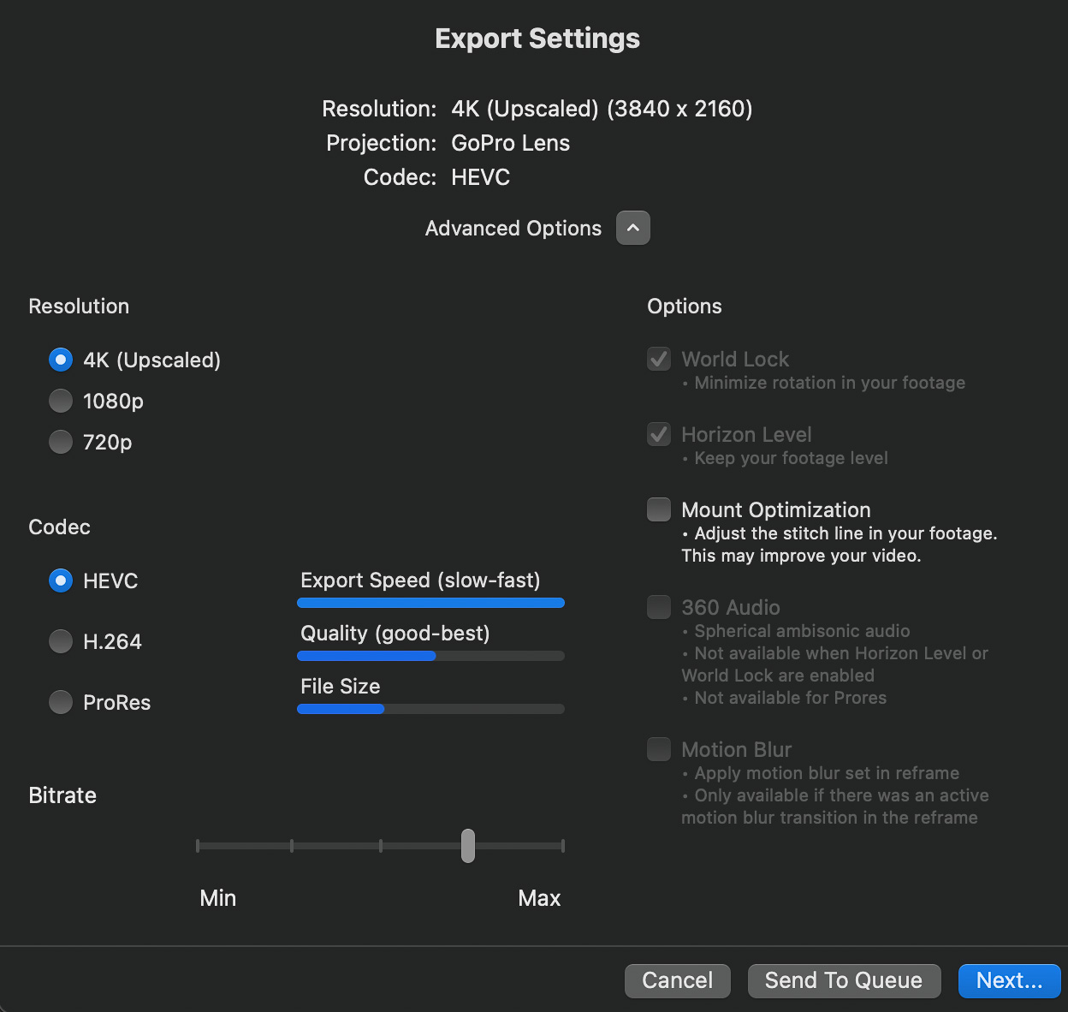Choose ProRes codec
The height and width of the screenshot is (1012, 1068).
61,702
